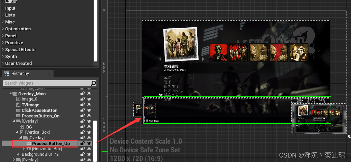Click the Palette panel vertical scrollbar
The image size is (351, 162).
point(96,31)
